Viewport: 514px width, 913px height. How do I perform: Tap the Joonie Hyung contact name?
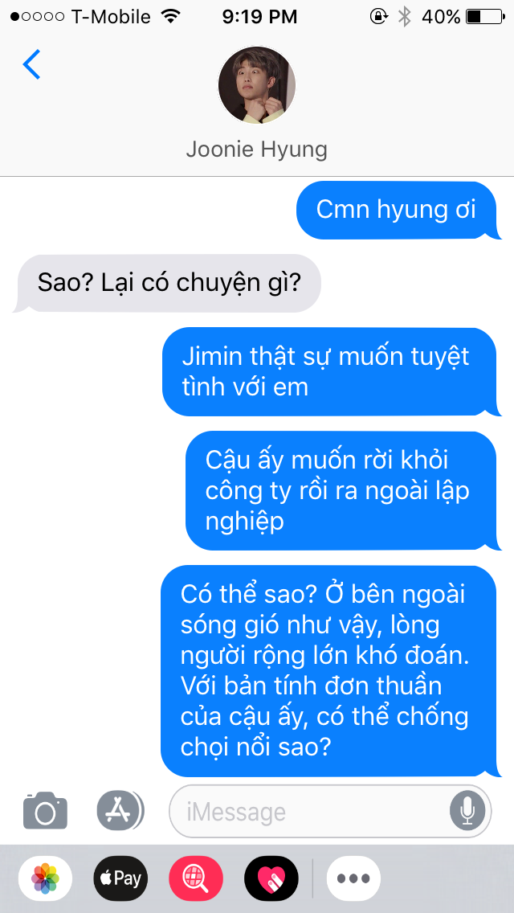[x=257, y=149]
